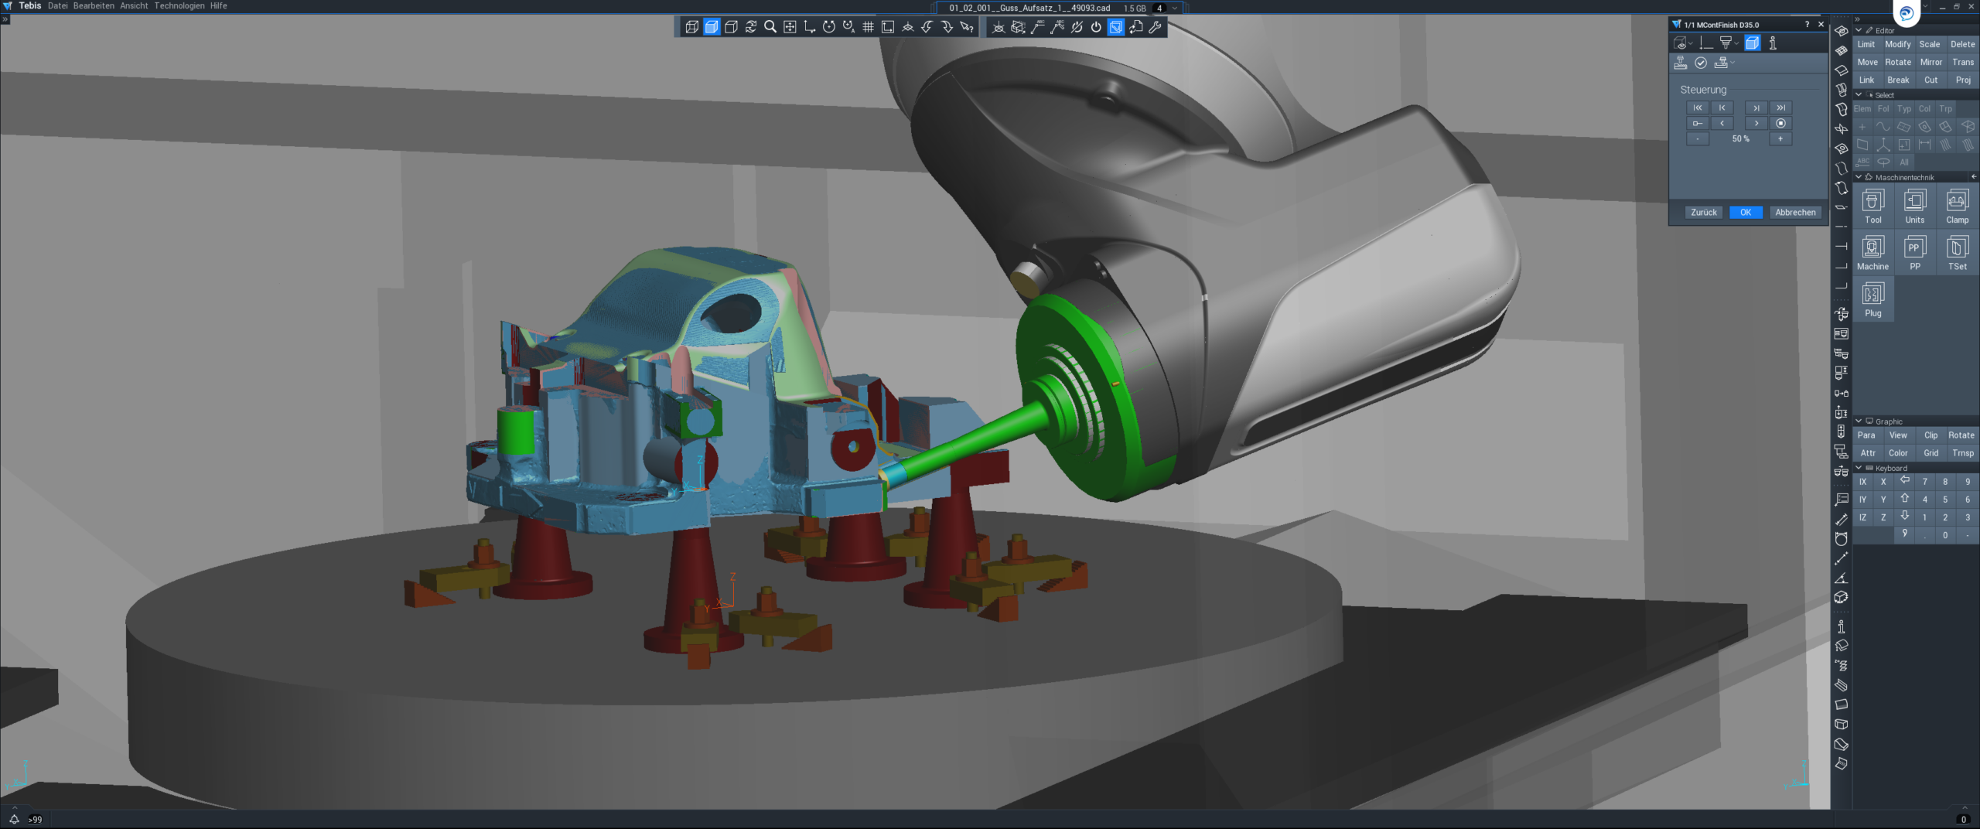Open the Plug icon
This screenshot has width=1980, height=829.
[x=1873, y=299]
